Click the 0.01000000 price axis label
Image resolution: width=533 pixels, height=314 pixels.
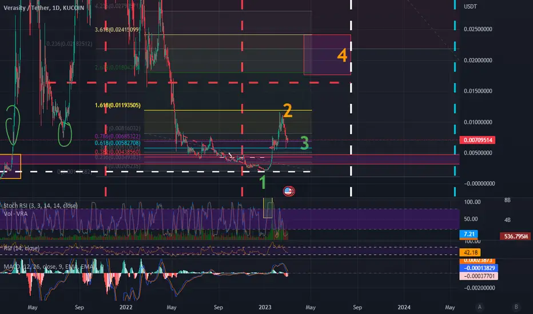(x=478, y=122)
